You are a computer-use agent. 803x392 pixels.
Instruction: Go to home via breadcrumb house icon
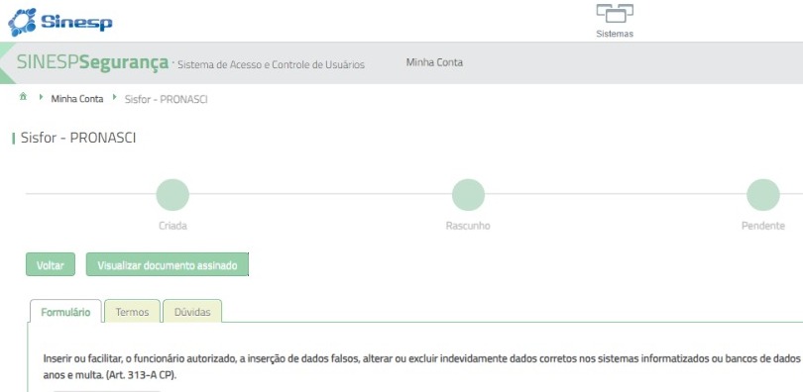click(23, 96)
